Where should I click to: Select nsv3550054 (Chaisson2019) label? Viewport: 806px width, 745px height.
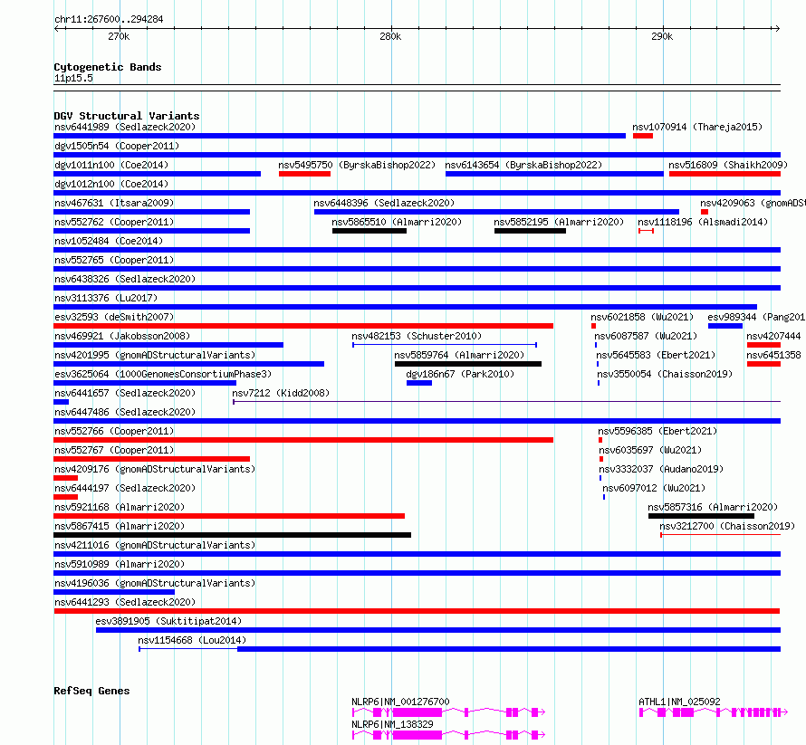point(665,374)
